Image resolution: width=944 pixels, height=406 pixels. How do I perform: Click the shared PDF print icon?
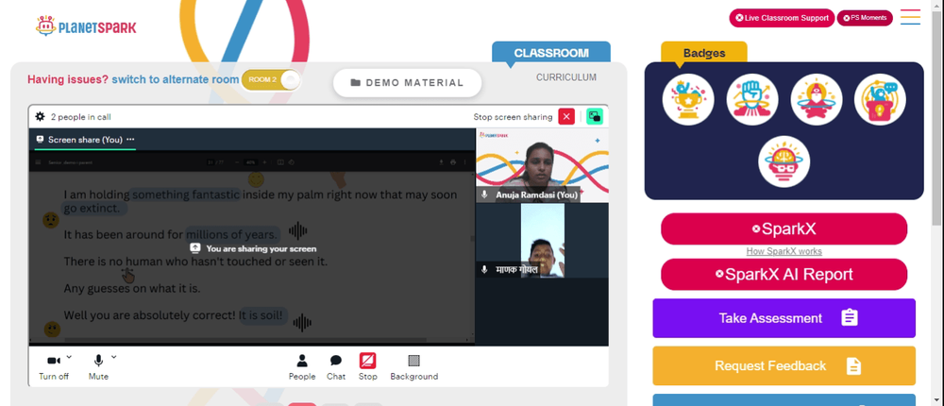pos(453,162)
